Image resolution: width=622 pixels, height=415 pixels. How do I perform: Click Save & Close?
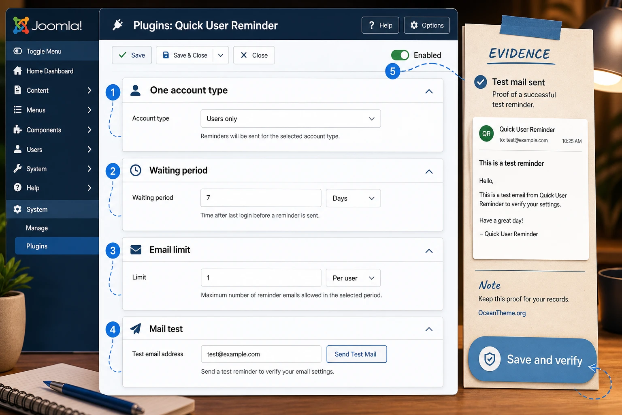click(x=184, y=55)
